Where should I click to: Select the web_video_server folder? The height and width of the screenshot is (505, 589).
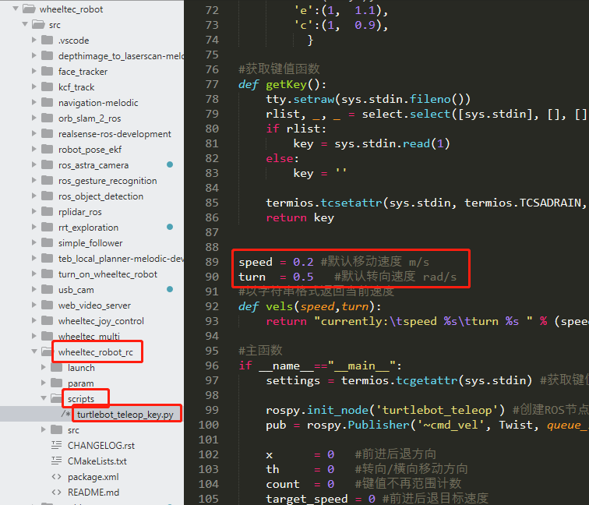click(94, 305)
